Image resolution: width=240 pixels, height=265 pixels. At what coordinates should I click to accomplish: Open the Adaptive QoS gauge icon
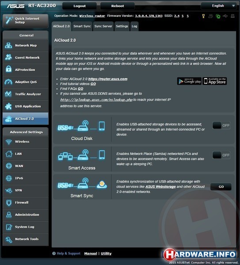(8, 82)
